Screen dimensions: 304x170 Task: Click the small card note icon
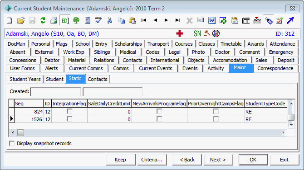pos(201,20)
